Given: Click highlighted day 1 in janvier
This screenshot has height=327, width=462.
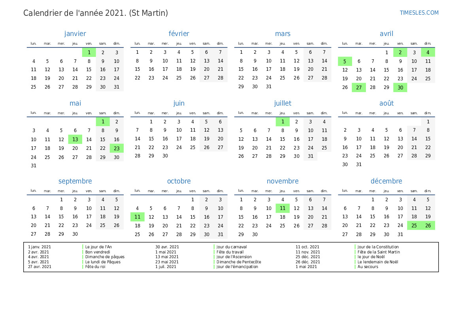Looking at the screenshot, I should [x=89, y=52].
